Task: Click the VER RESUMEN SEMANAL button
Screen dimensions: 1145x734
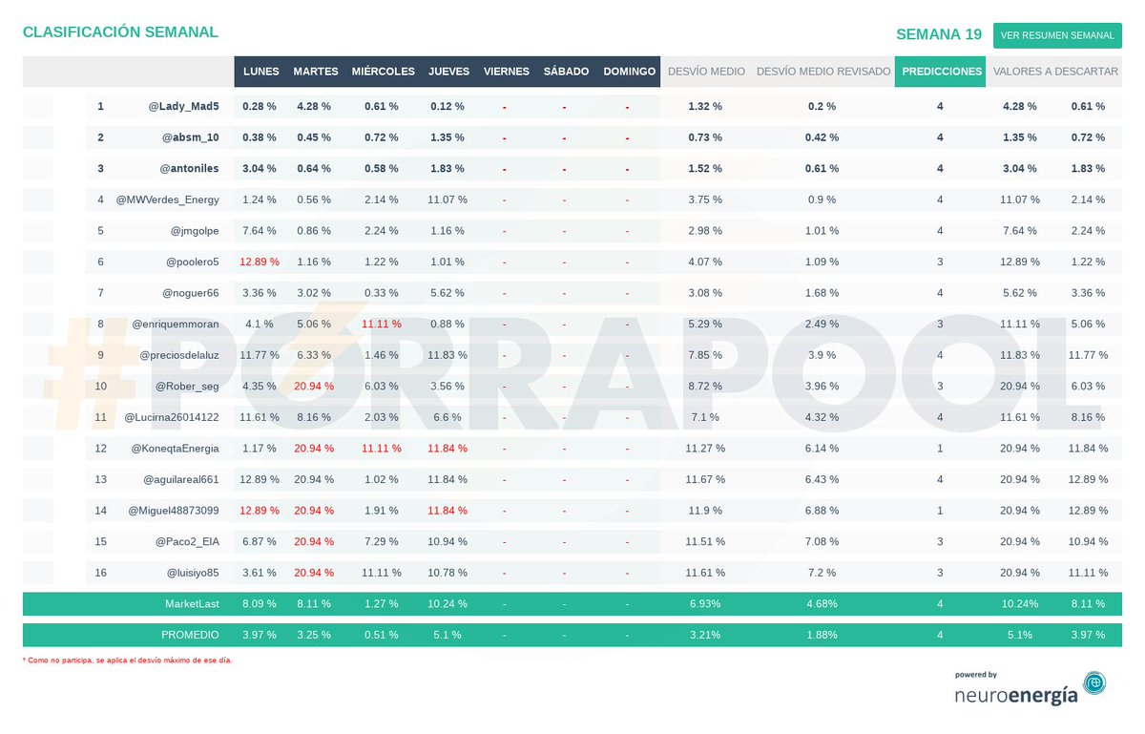Action: (1057, 35)
